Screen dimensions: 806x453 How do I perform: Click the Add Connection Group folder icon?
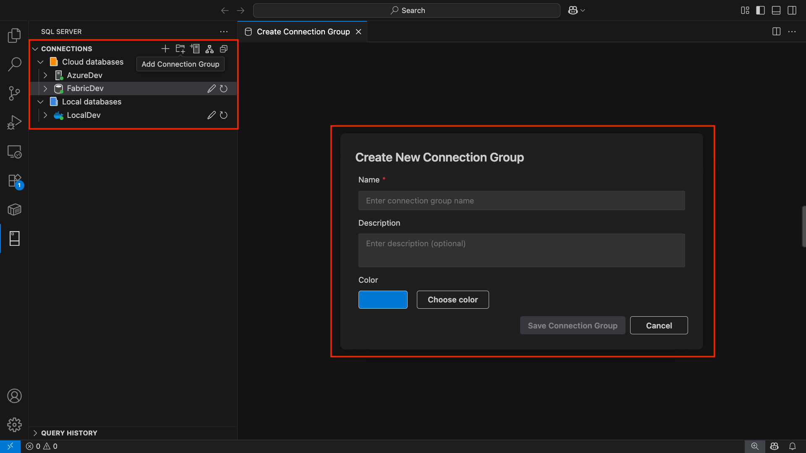click(x=180, y=49)
